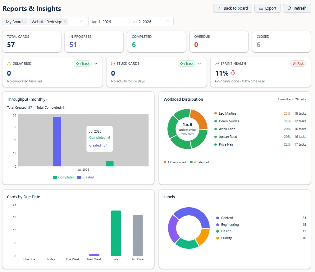Click the green Design segment of Labels donut
315x272 pixels.
pyautogui.click(x=187, y=244)
